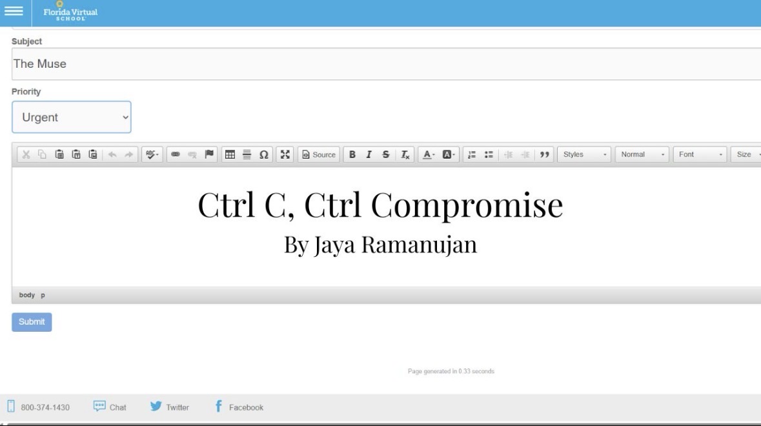Click the phone number 800-374-1430 link

[x=45, y=407]
